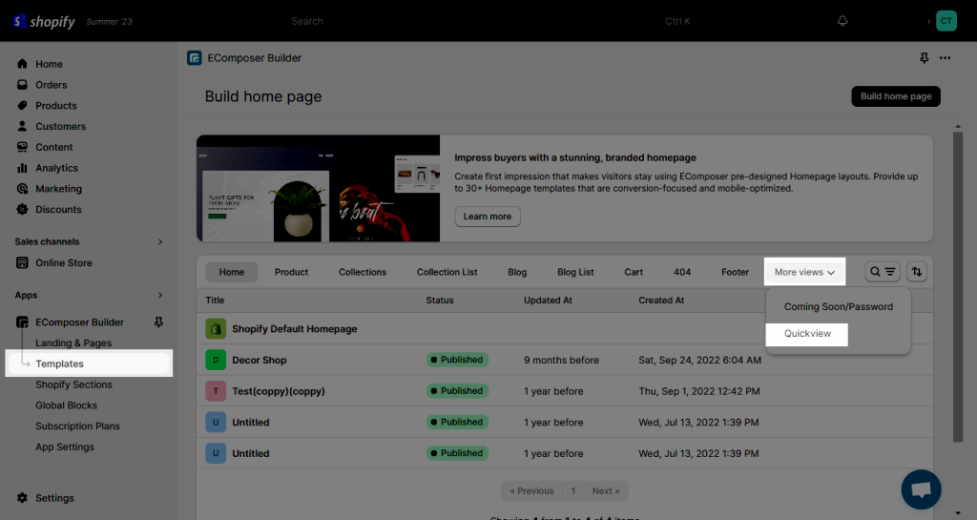Open Global Blocks in sidebar
Image resolution: width=977 pixels, height=520 pixels.
click(x=66, y=406)
